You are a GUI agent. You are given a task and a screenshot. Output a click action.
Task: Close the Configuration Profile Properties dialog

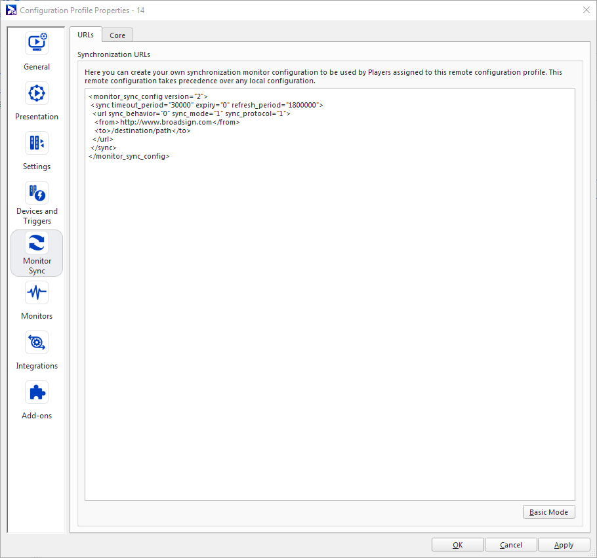pos(586,10)
